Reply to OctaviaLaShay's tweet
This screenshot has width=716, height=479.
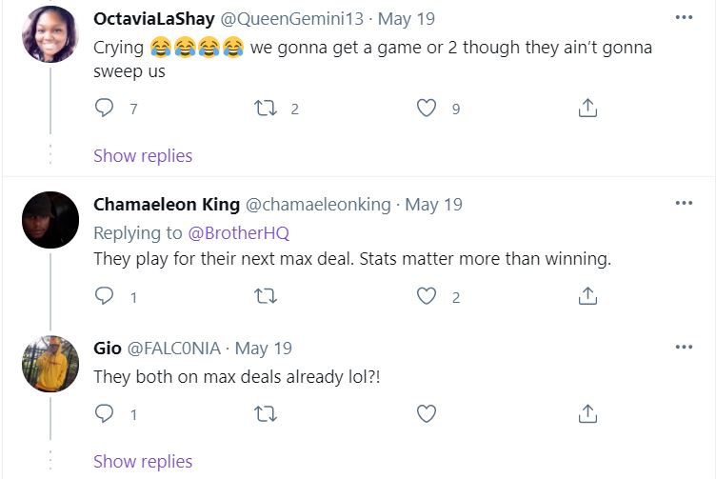105,109
